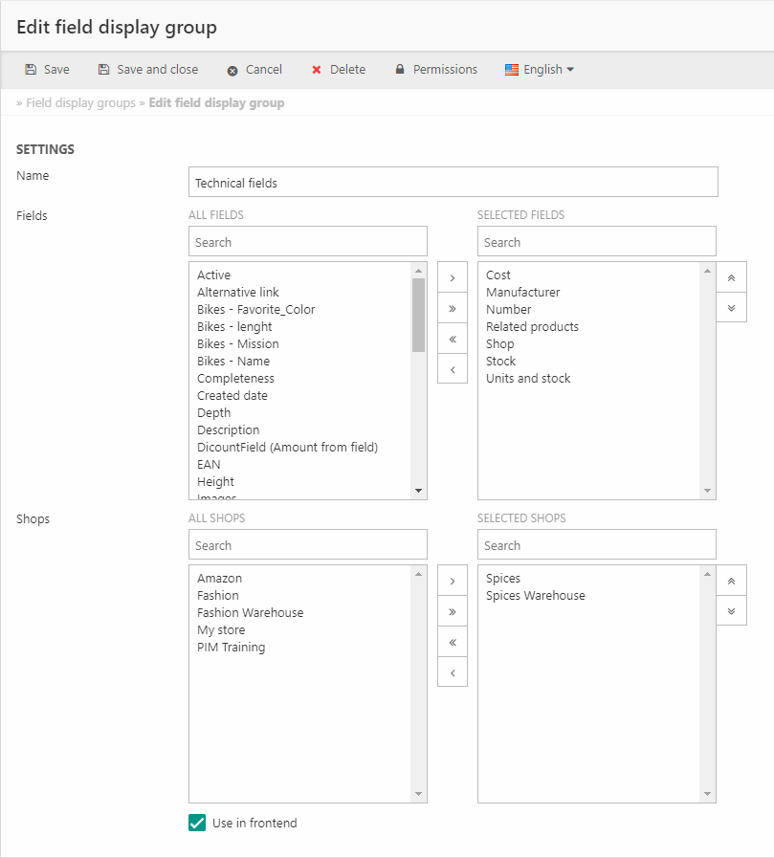Click the All Shops search box
Screen dimensions: 774x858
307,545
